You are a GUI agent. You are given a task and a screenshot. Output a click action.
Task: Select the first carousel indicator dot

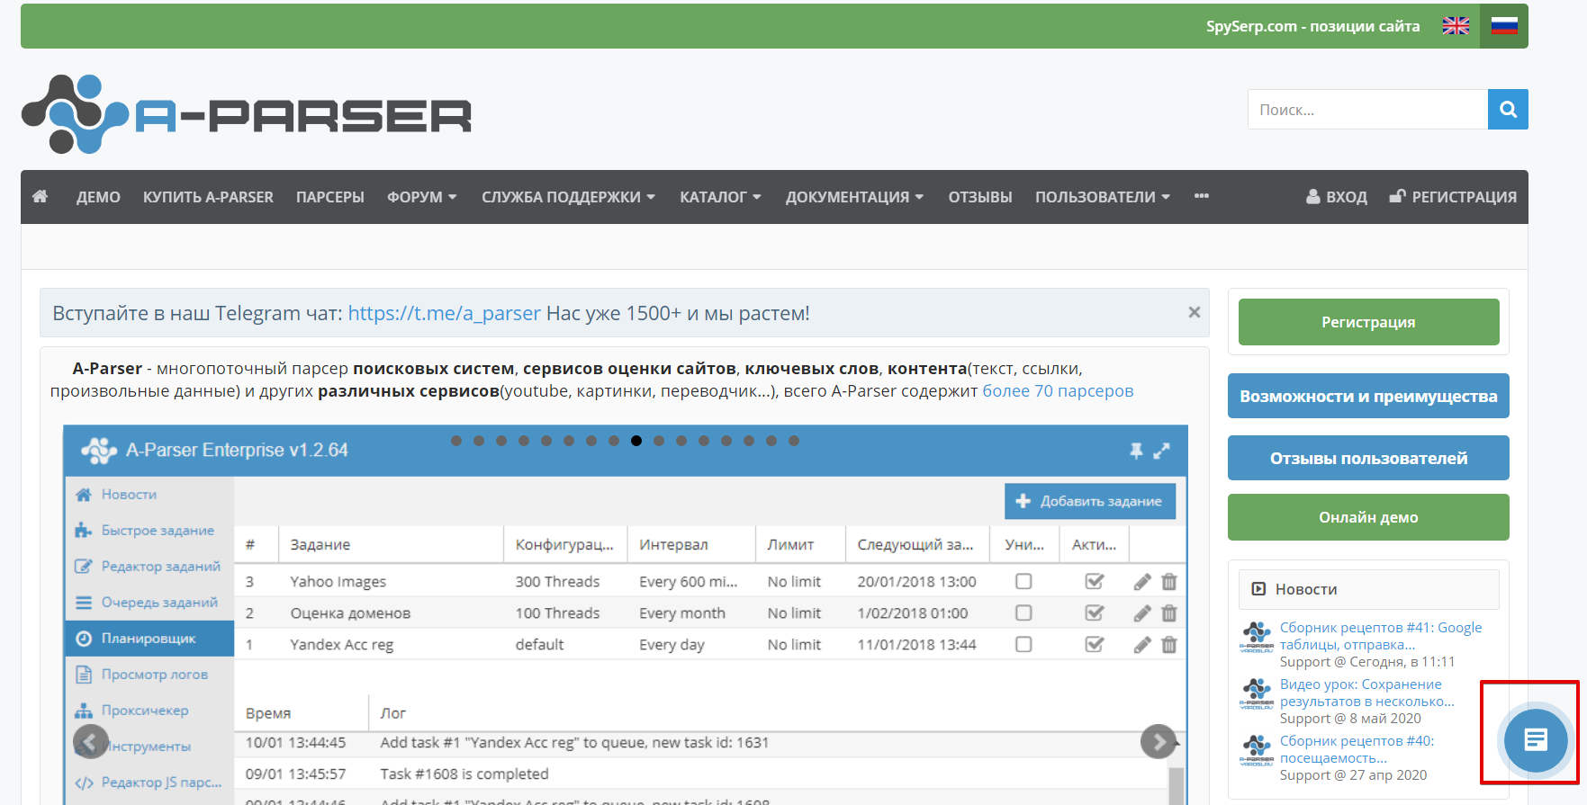[x=456, y=441]
